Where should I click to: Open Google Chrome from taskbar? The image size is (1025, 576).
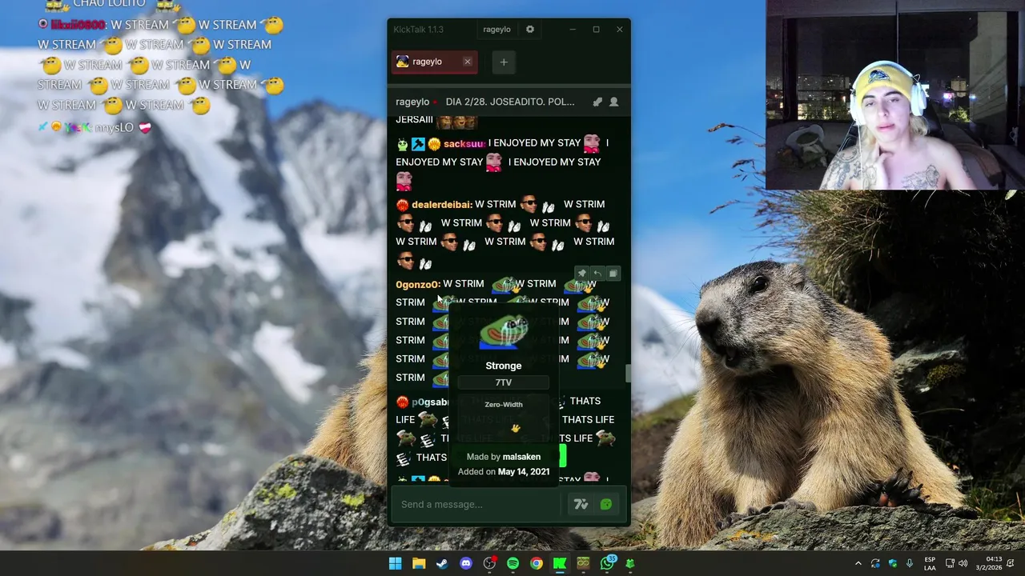537,563
